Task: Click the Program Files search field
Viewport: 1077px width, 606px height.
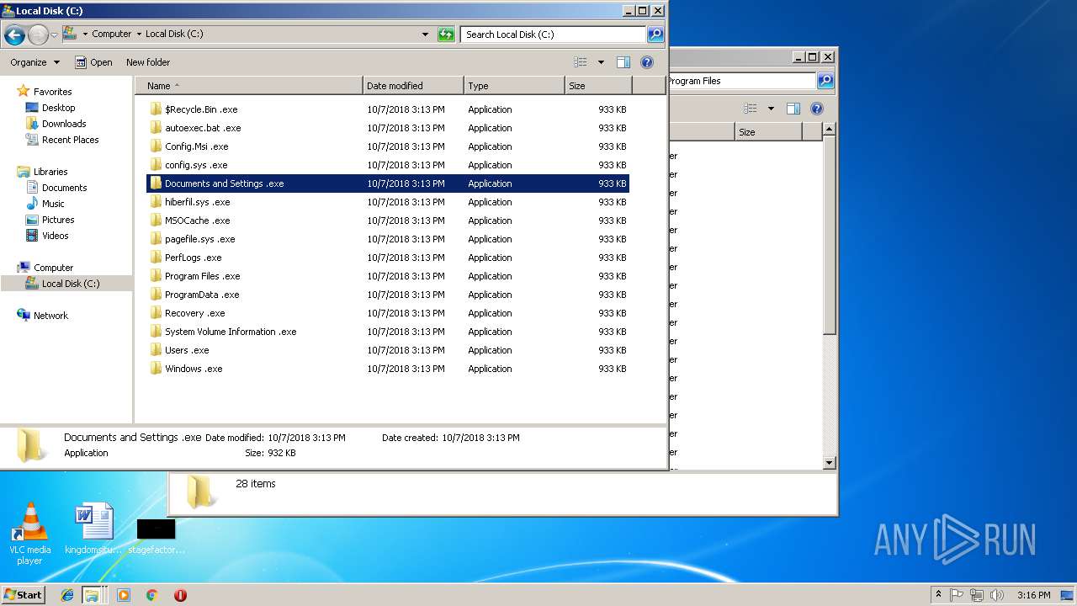Action: point(742,81)
